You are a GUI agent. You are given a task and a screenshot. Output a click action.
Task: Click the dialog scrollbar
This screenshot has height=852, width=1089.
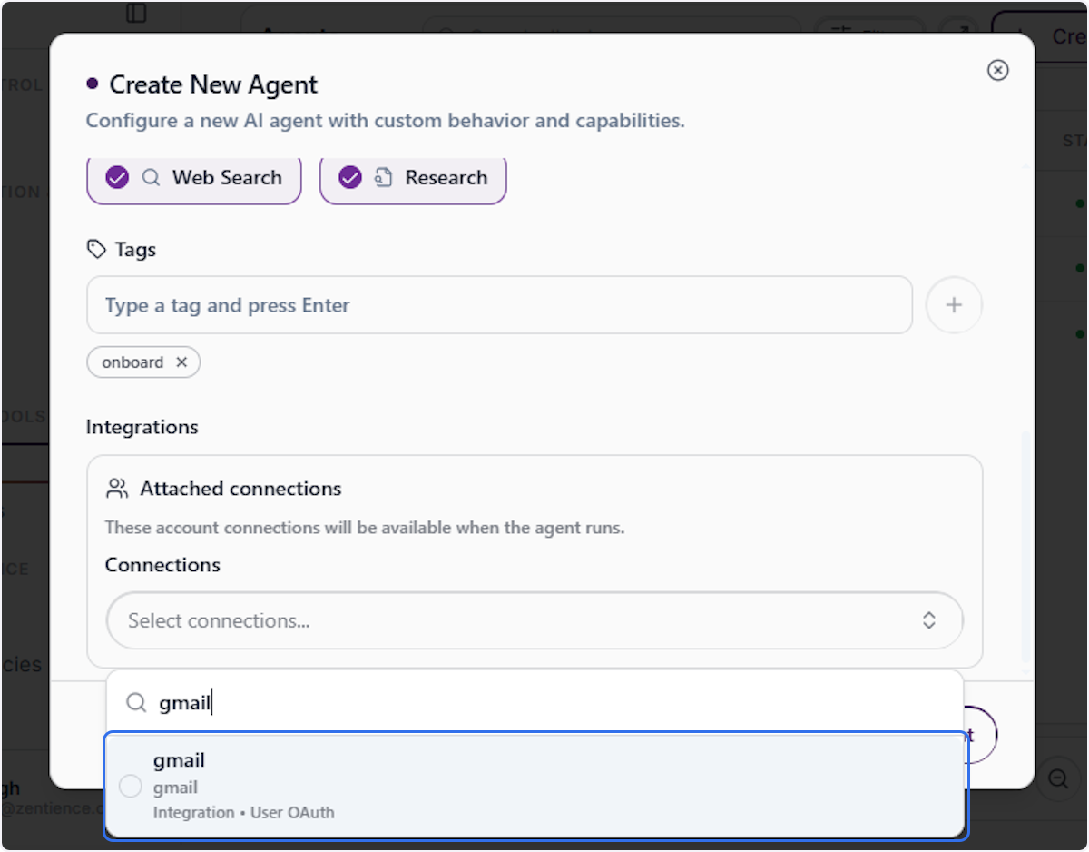[1027, 545]
